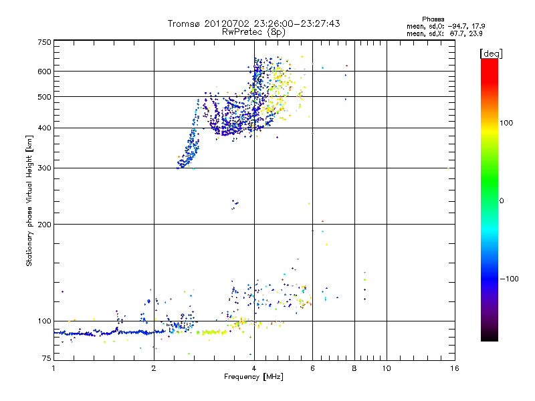
Task: Click the colorbar tick label '100'
Action: 506,123
